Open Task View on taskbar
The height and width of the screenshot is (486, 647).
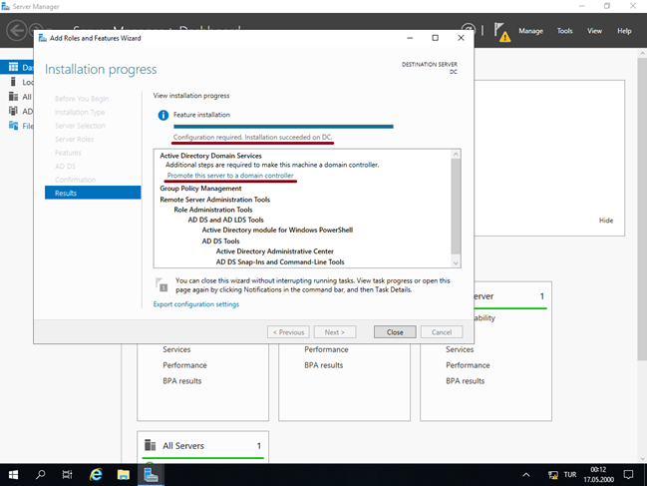tap(67, 475)
